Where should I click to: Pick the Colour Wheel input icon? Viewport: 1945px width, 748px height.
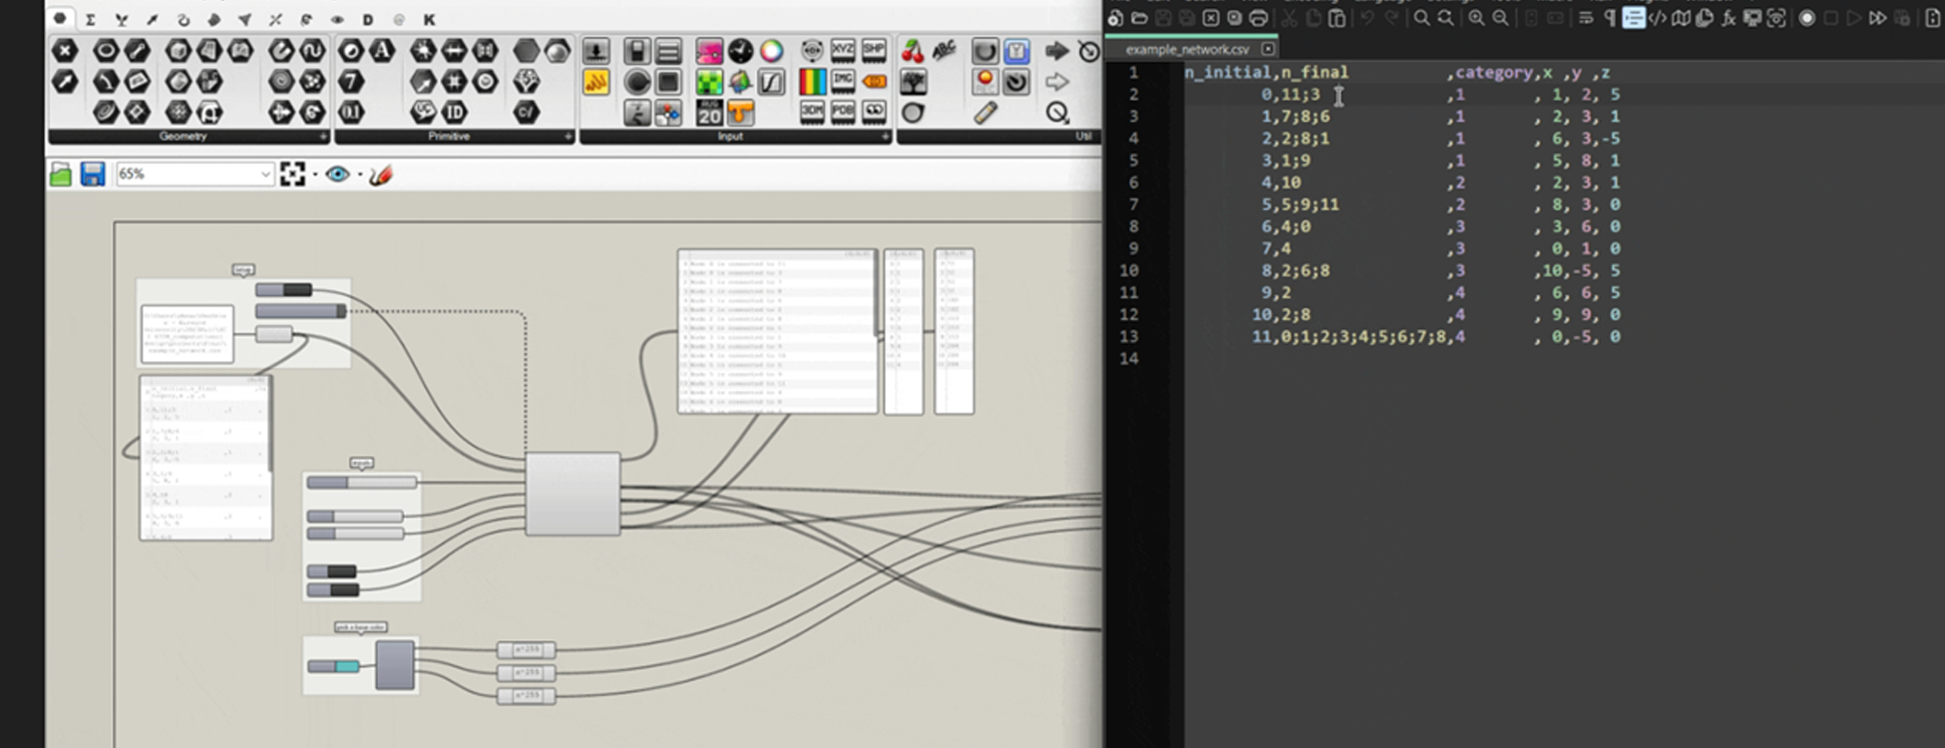(x=772, y=51)
